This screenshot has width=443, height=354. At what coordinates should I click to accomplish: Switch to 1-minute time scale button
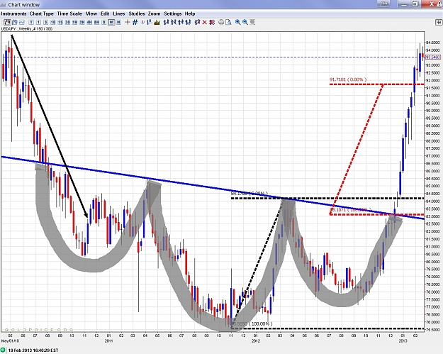[x=38, y=22]
